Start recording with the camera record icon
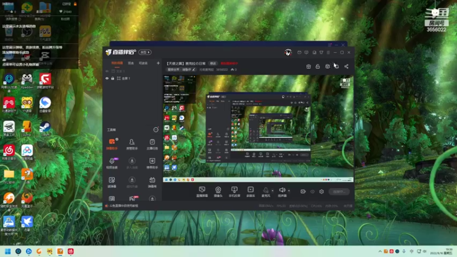Screen dimensions: 457x257 click(303, 191)
